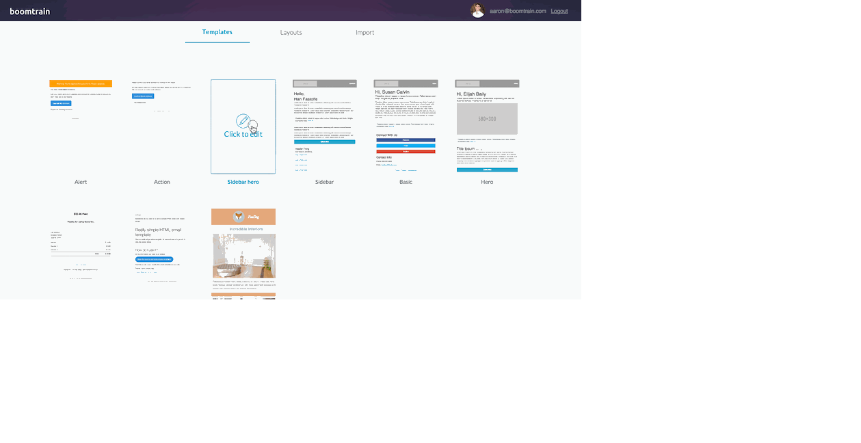Click the Logout link
Screen dimensions: 861x443
pyautogui.click(x=559, y=11)
